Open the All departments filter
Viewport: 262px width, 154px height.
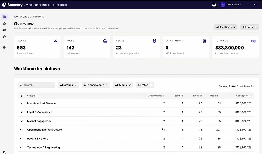coord(96,85)
